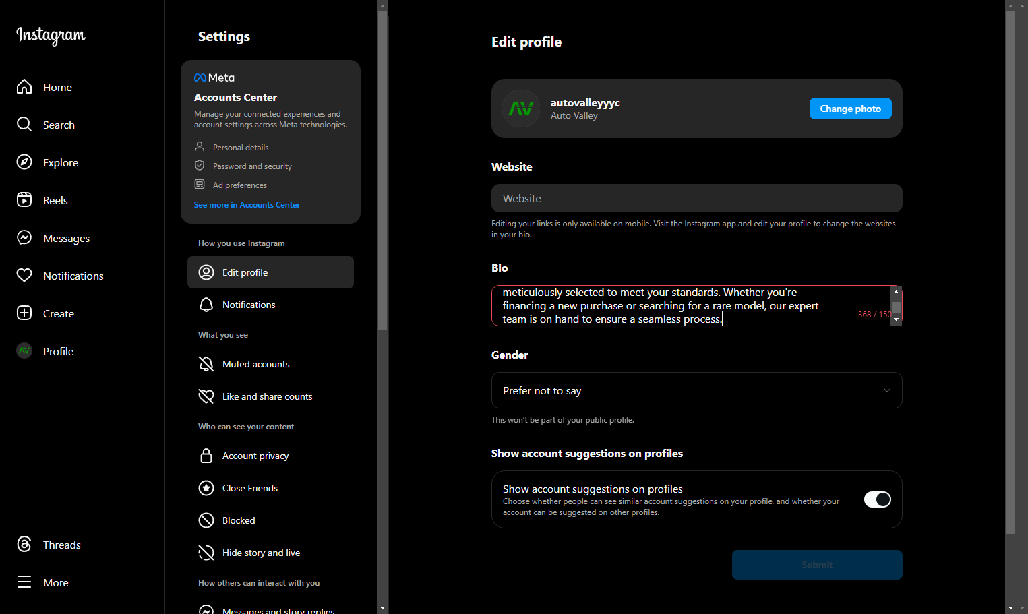Open Reels icon in sidebar
The width and height of the screenshot is (1028, 614).
pyautogui.click(x=24, y=200)
